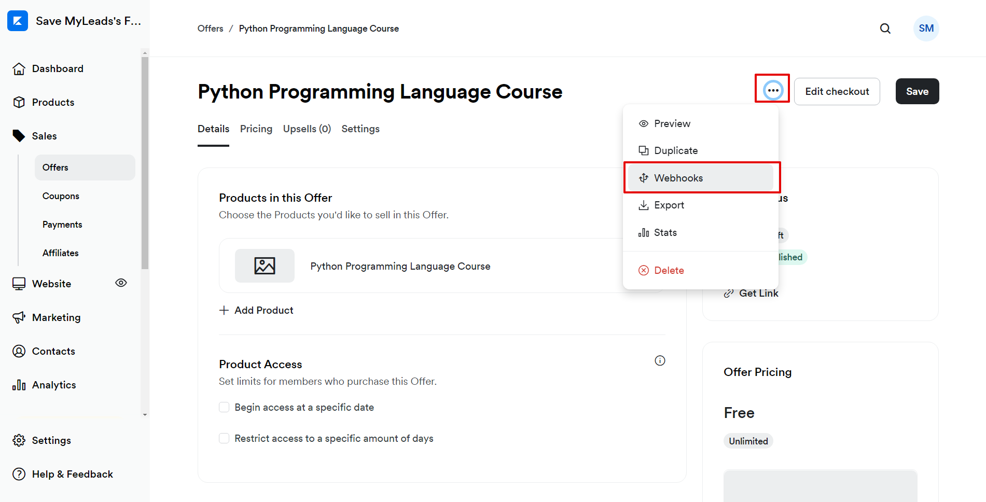Expand the Sales sidebar section label
This screenshot has height=502, width=986.
[45, 136]
